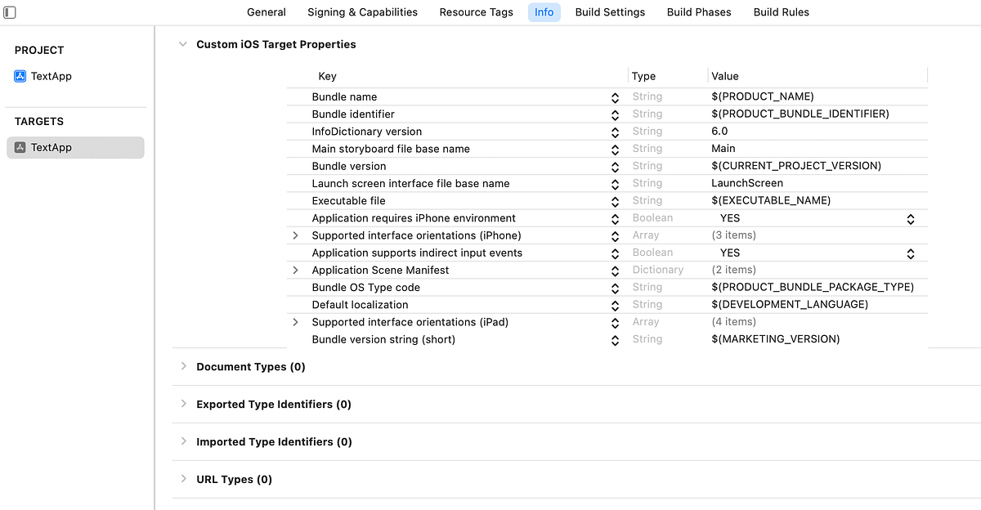Click the stepper next to Bundle name
This screenshot has height=510, width=981.
click(x=615, y=96)
